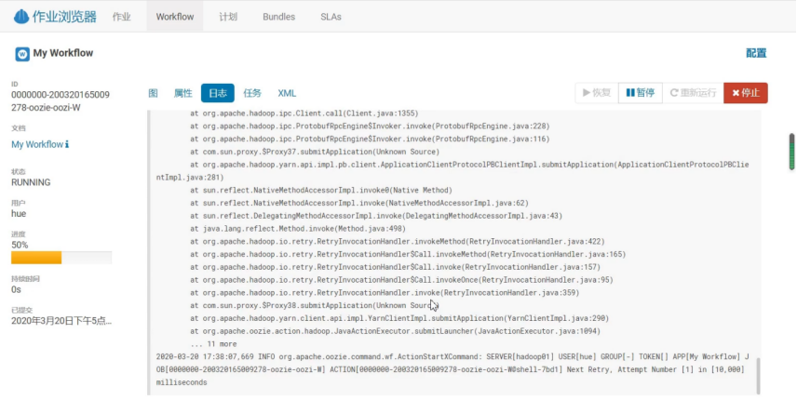Open the 作业 tab in top navigation

(x=121, y=17)
